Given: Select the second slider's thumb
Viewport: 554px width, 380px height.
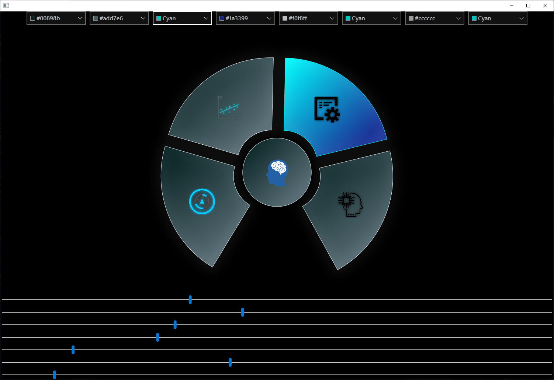Looking at the screenshot, I should point(242,312).
